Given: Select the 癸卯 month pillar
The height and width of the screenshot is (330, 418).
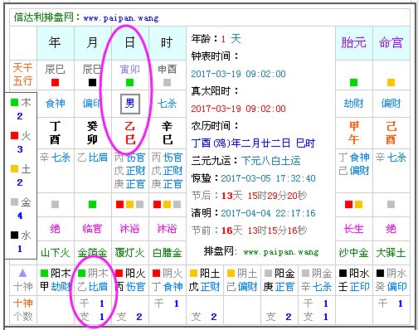Looking at the screenshot, I should tap(92, 133).
